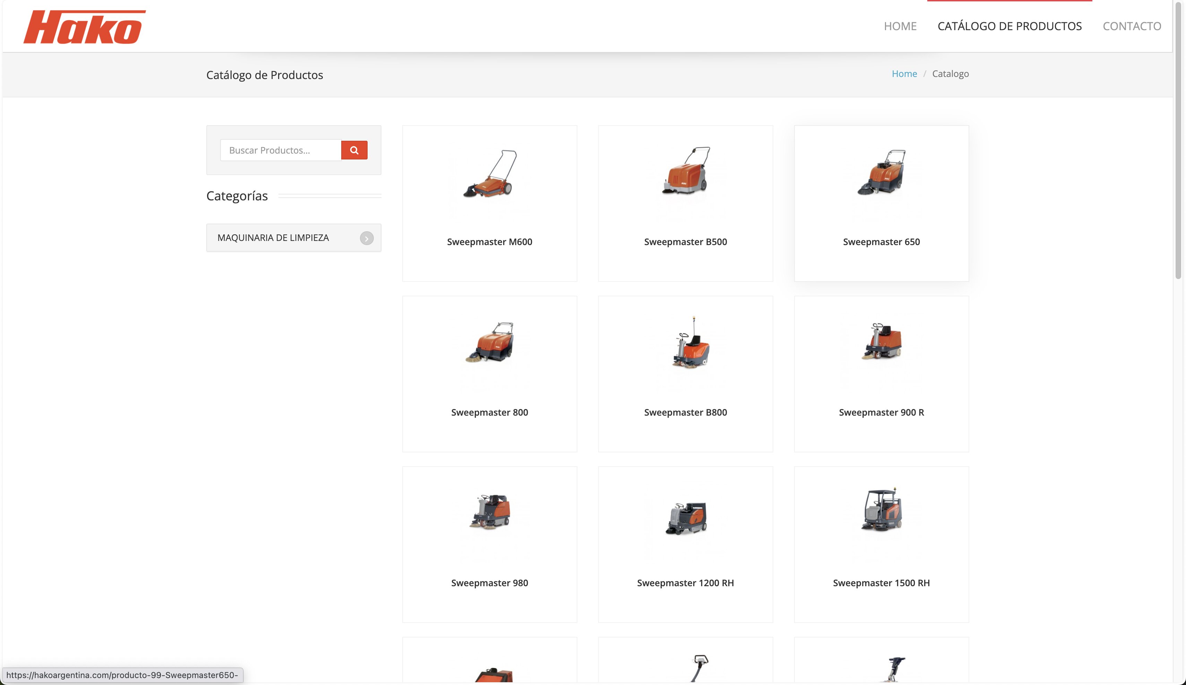This screenshot has height=685, width=1186.
Task: Click the Sweepmaster 650 title link
Action: (x=881, y=242)
